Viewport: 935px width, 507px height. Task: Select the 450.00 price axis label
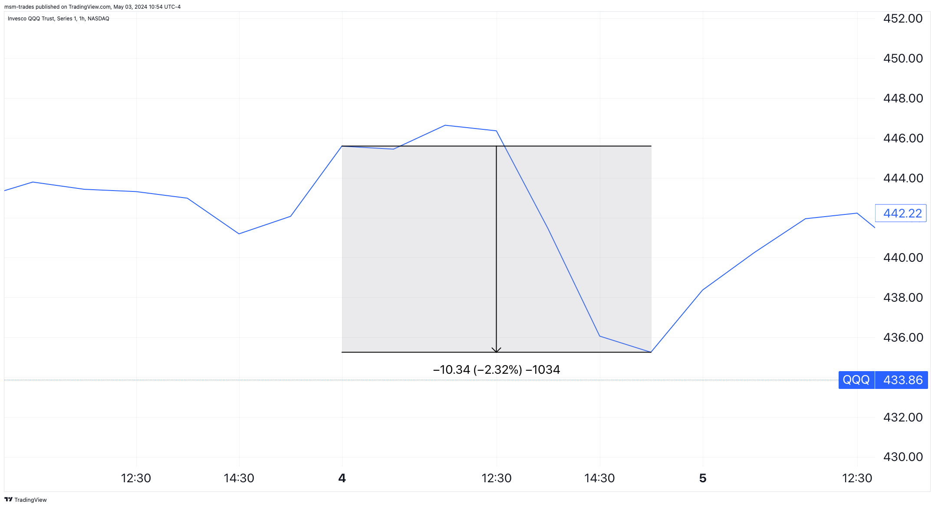click(x=903, y=59)
